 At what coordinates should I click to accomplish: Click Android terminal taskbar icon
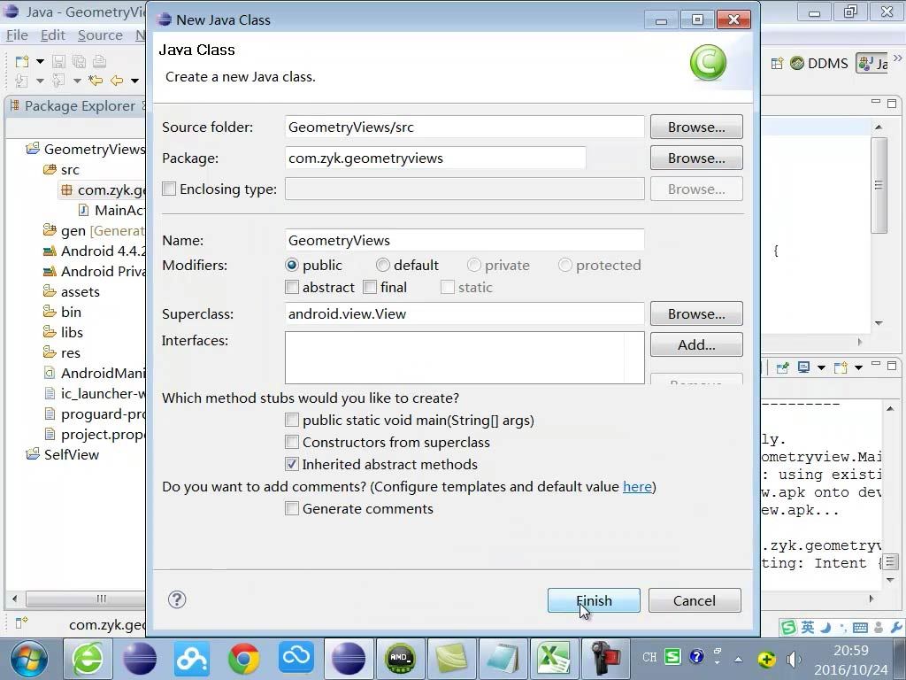[400, 659]
